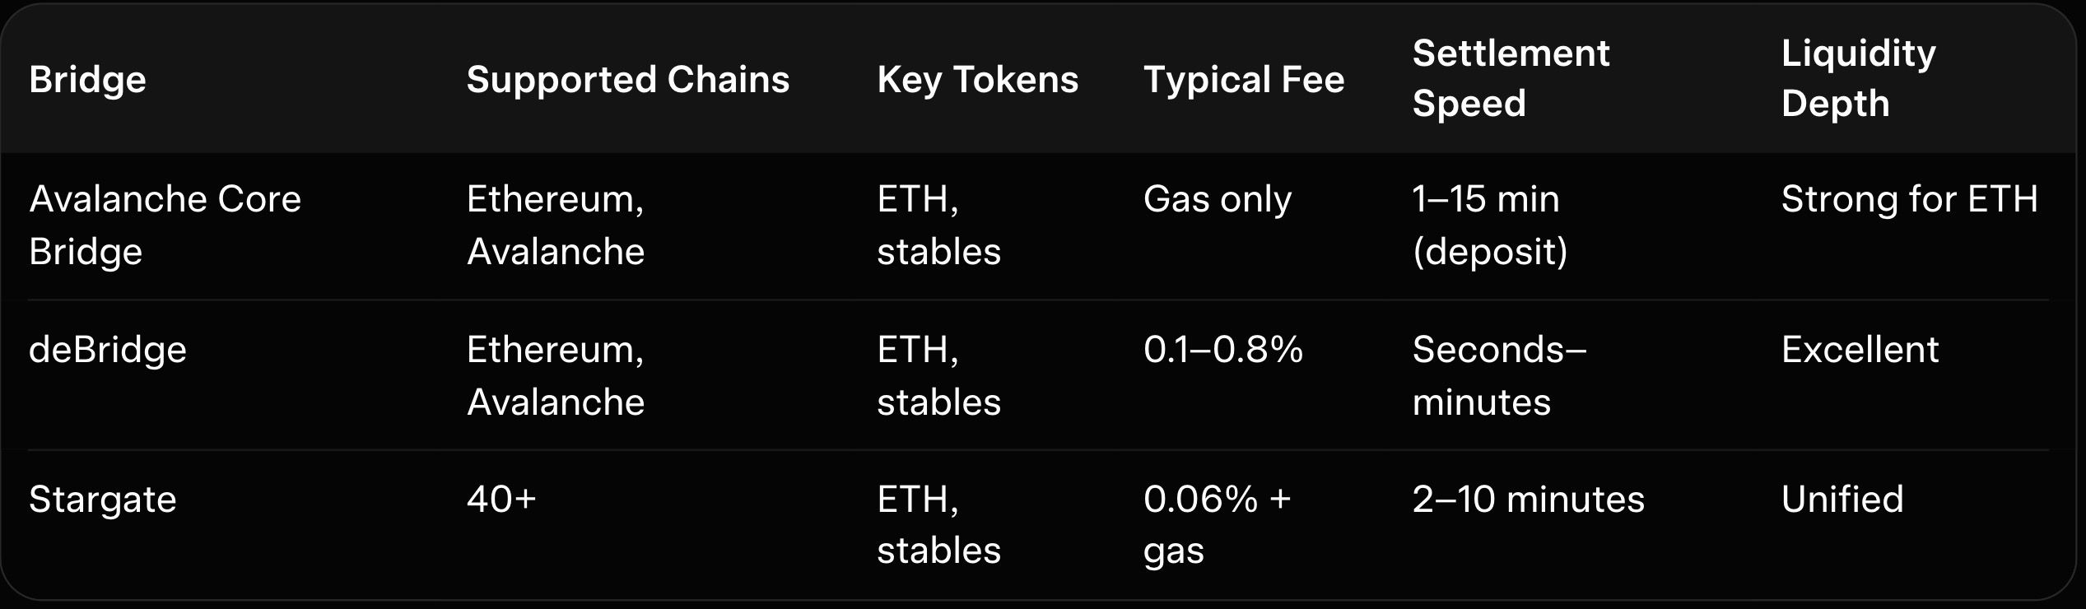Click the 0.06% + gas fee cell
This screenshot has height=609, width=2086.
1216,524
